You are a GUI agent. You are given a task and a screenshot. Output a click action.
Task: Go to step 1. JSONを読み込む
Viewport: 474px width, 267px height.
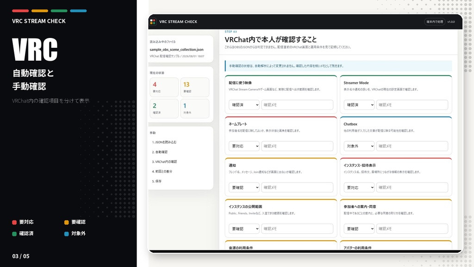pos(164,142)
